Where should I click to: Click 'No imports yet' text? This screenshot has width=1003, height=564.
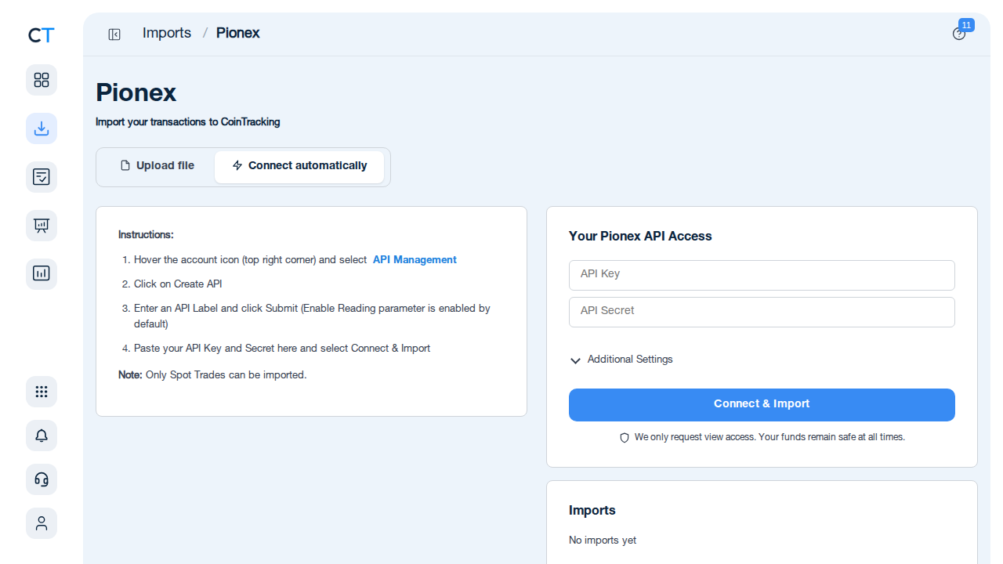(x=603, y=540)
